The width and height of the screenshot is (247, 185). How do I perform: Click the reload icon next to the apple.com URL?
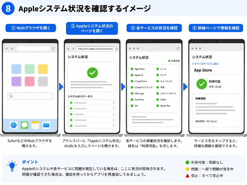point(117,49)
